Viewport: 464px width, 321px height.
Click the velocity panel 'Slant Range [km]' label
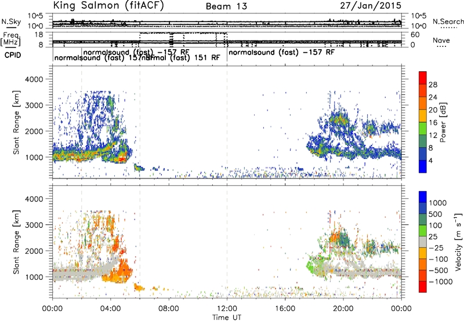point(16,242)
